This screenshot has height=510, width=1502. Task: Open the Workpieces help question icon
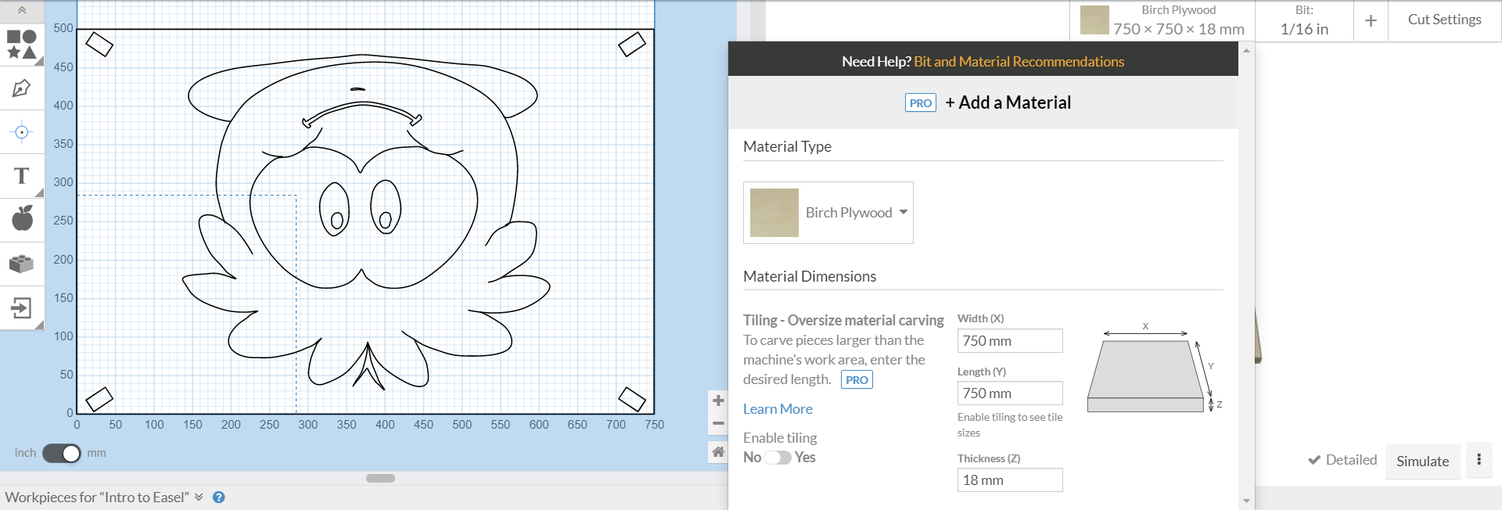[x=219, y=497]
